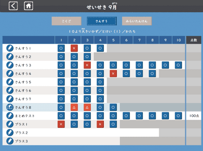
Task: Select the プラス3 pencil icon
Action: 10,141
